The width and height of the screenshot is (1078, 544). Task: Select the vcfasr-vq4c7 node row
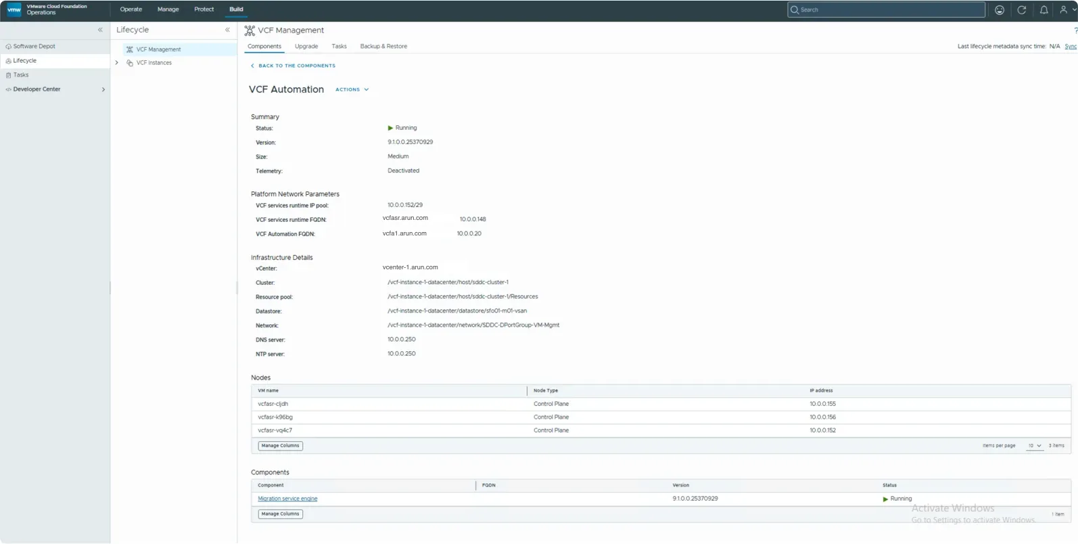(661, 430)
